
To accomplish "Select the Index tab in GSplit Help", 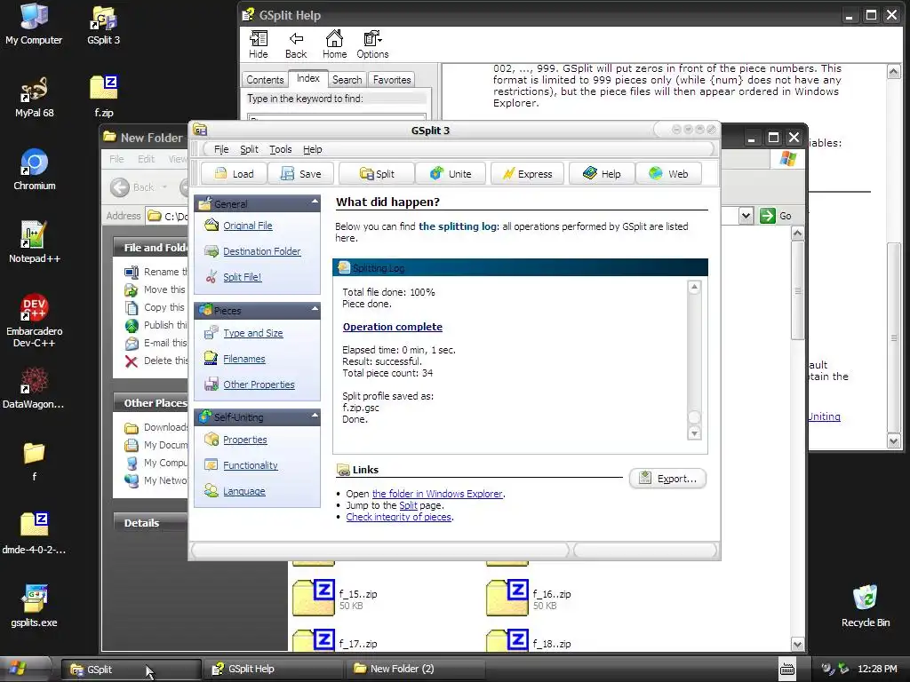I will click(x=307, y=78).
